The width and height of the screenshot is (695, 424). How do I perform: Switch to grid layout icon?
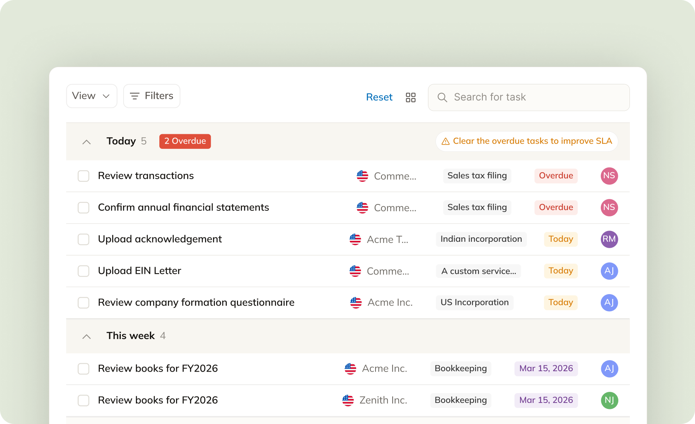point(410,97)
